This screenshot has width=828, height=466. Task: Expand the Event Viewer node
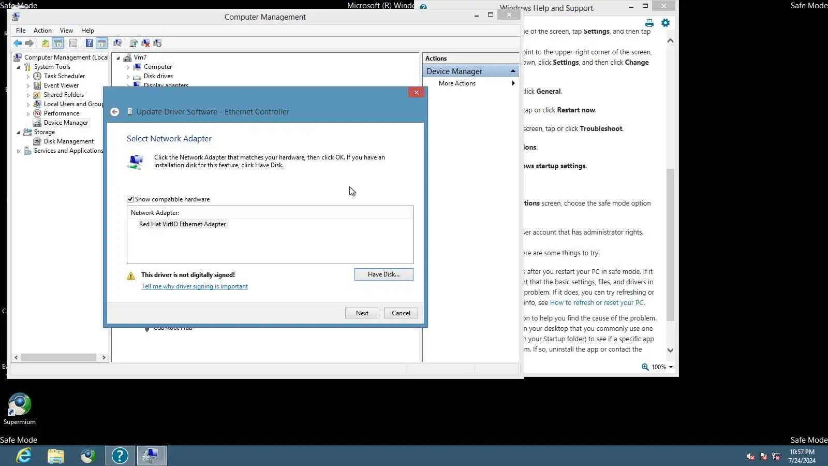tap(28, 86)
